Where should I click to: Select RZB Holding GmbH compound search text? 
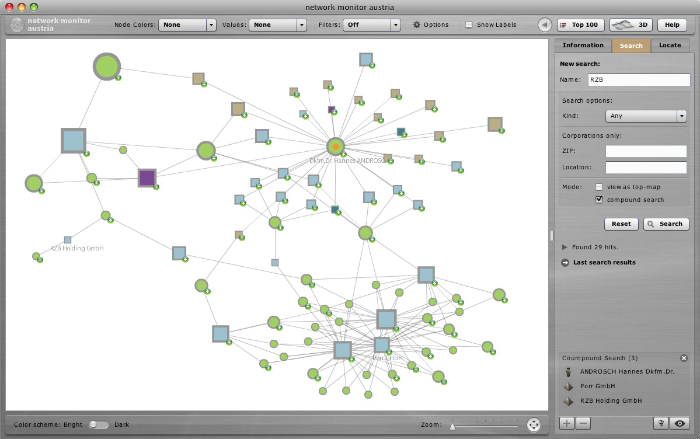pyautogui.click(x=611, y=401)
